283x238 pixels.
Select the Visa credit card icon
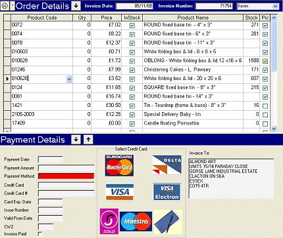[x=120, y=191]
